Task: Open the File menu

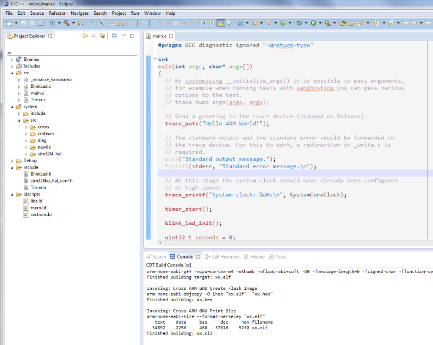Action: coord(9,13)
